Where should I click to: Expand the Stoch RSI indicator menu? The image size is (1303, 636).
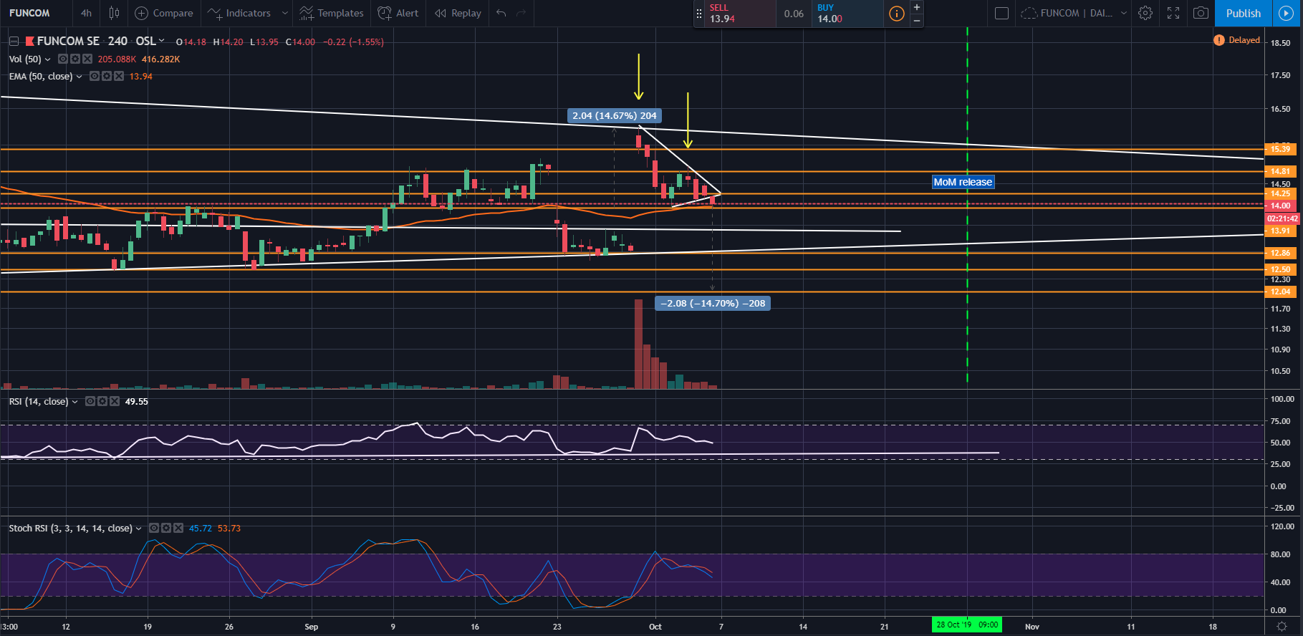138,529
